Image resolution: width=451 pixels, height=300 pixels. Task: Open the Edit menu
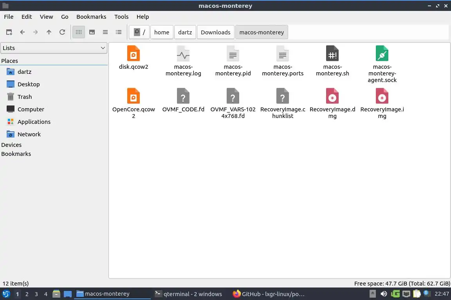click(x=27, y=17)
